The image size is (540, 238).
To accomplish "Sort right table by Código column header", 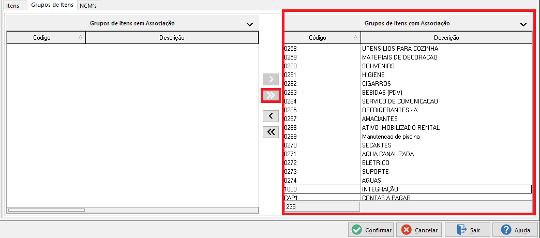I will pos(322,38).
